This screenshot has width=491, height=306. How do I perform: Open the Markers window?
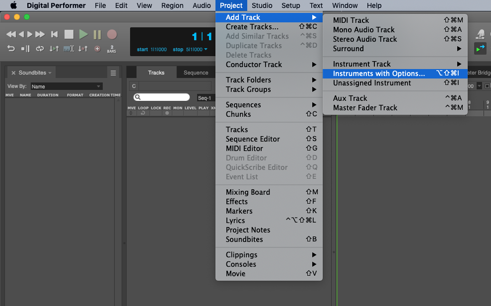pyautogui.click(x=269, y=211)
